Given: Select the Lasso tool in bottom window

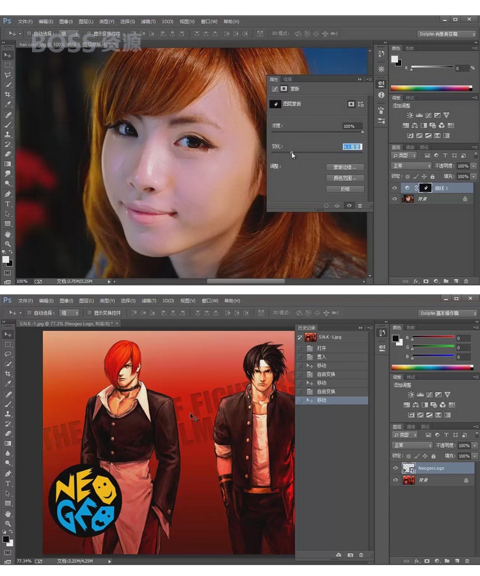Looking at the screenshot, I should coord(8,354).
